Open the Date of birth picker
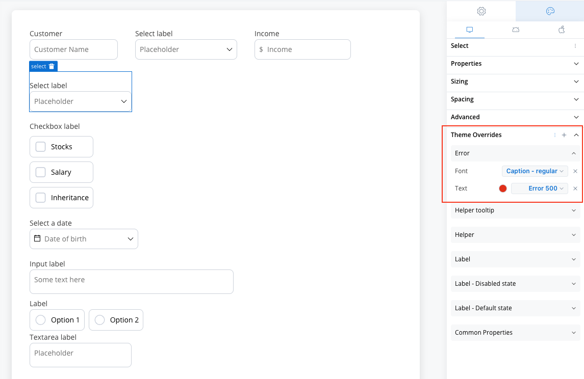The image size is (584, 379). click(x=84, y=239)
